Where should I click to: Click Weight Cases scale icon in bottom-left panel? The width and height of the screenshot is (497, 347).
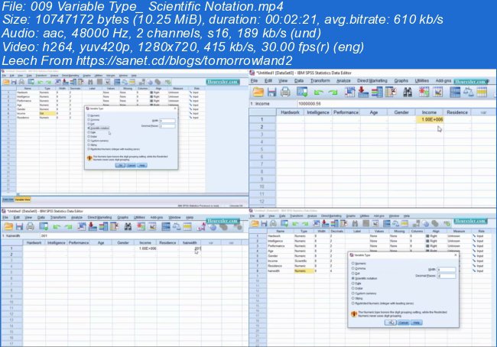pos(177,226)
